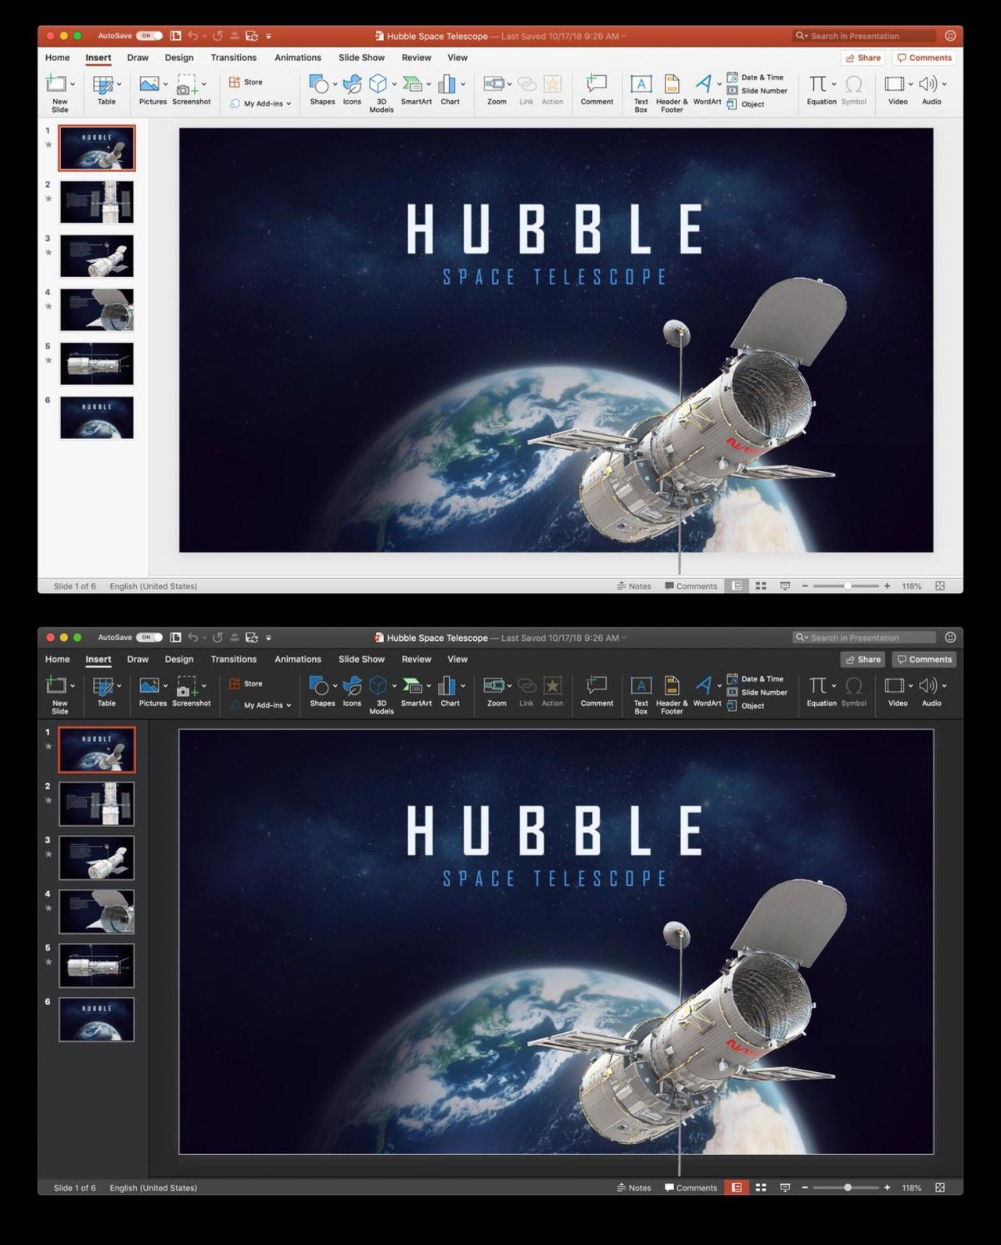Expand the My Add-ins dropdown in the light window

pyautogui.click(x=289, y=104)
